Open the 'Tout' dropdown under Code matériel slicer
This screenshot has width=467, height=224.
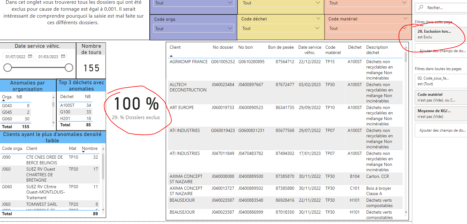(368, 28)
